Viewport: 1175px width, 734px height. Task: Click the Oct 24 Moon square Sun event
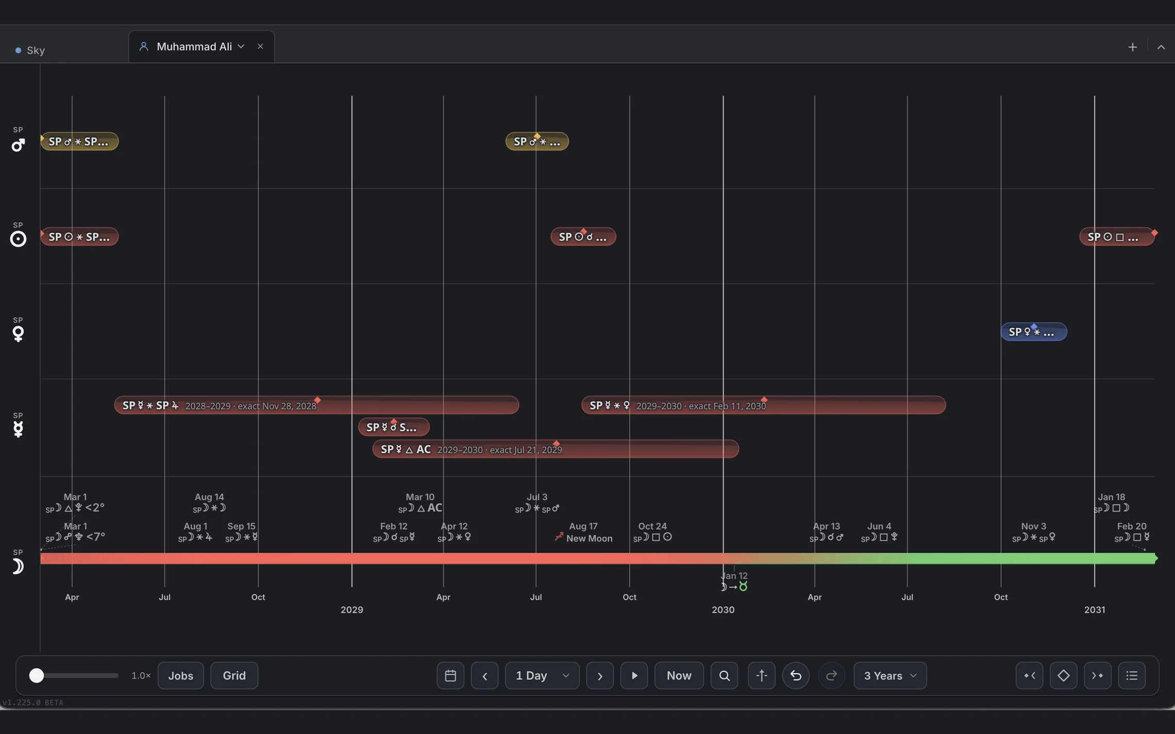(x=652, y=532)
